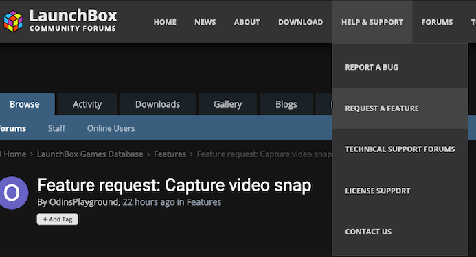
Task: Open the FORUMS navigation item
Action: 437,22
